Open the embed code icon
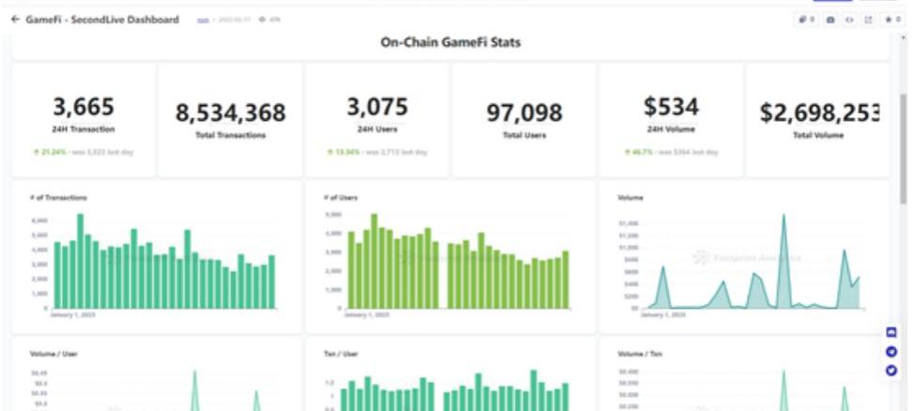Image resolution: width=915 pixels, height=411 pixels. [848, 20]
